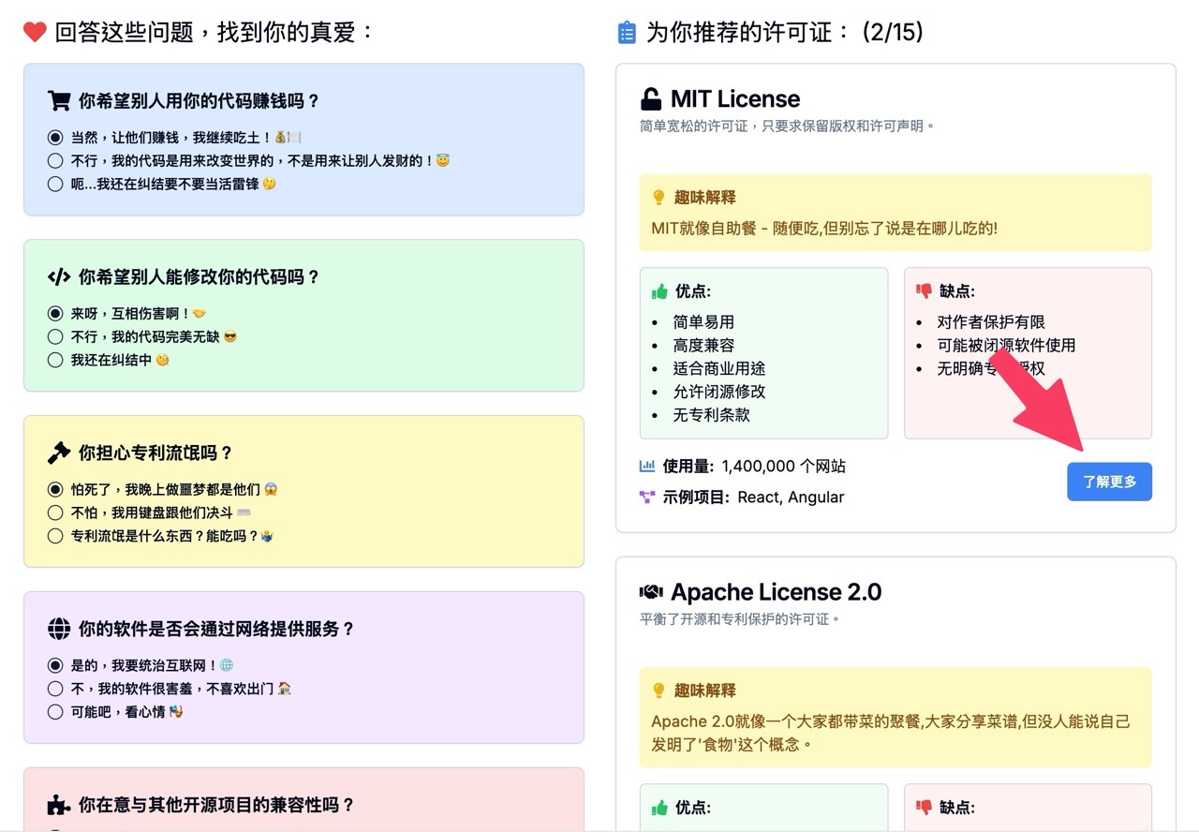
Task: Click the project diagram icon beside 示例项目
Action: pos(647,498)
